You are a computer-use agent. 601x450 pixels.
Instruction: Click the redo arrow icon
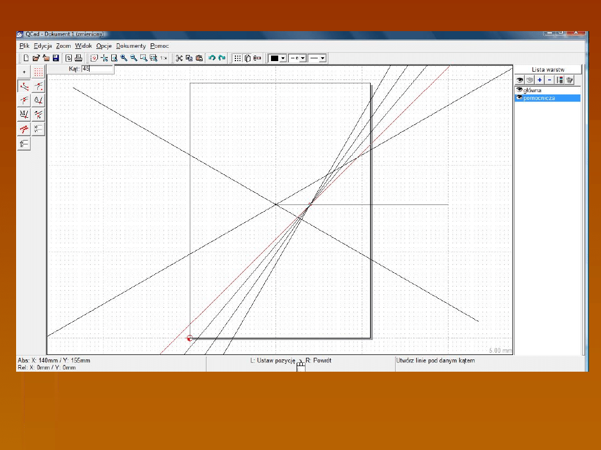point(222,58)
